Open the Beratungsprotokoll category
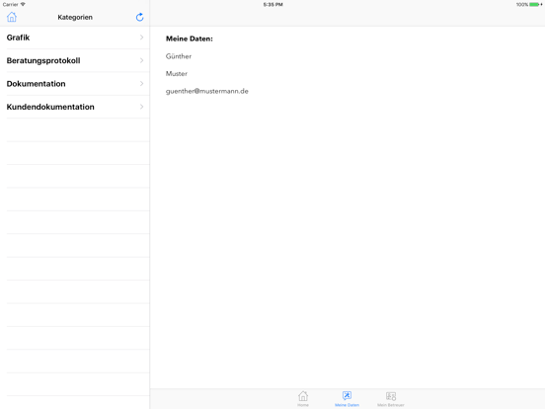Image resolution: width=545 pixels, height=409 pixels. (x=75, y=60)
